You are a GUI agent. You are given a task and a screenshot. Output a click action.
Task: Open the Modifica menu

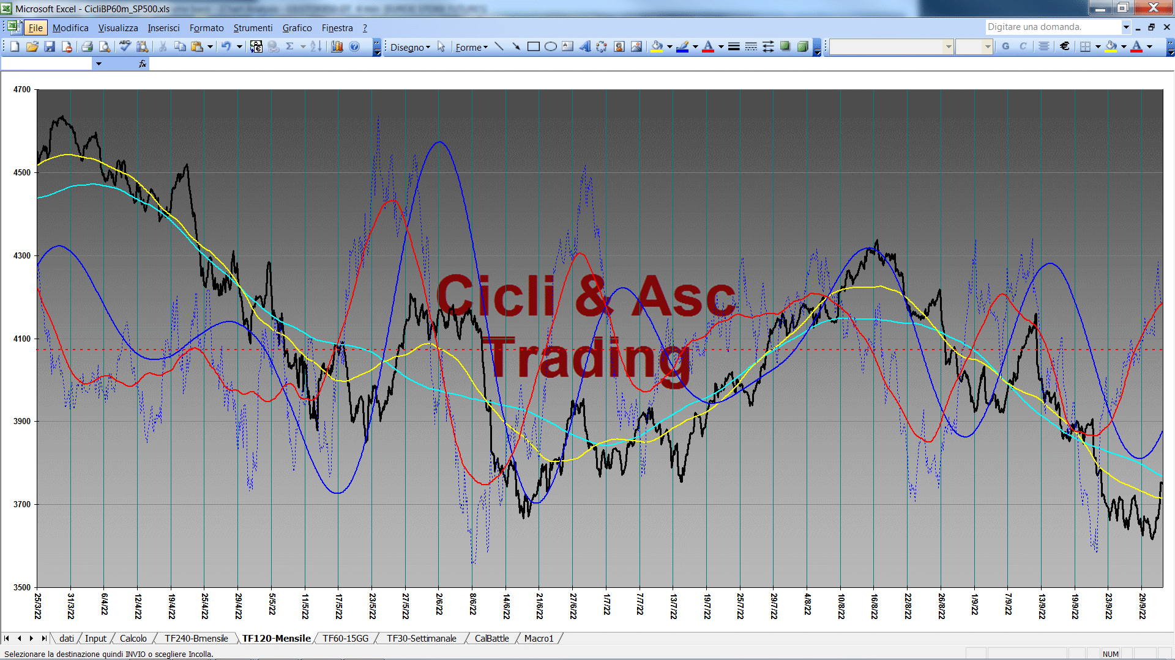pyautogui.click(x=70, y=28)
